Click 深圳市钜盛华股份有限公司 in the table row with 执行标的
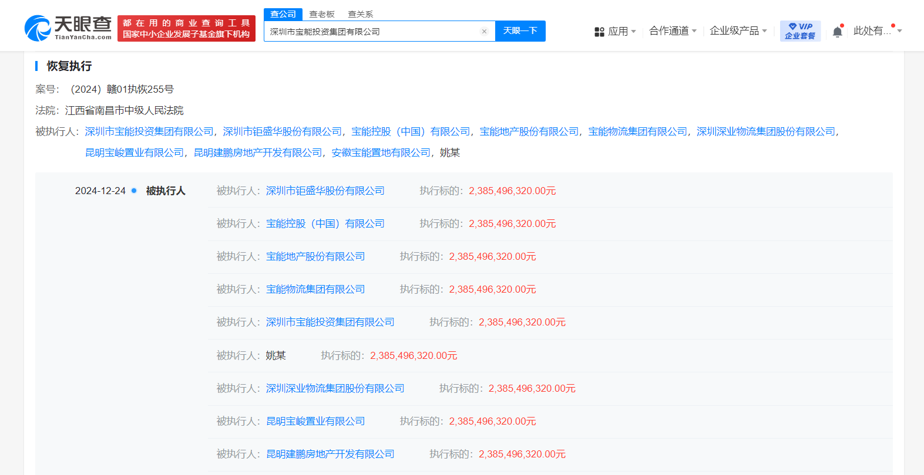Screen dimensions: 924x475 pos(325,191)
